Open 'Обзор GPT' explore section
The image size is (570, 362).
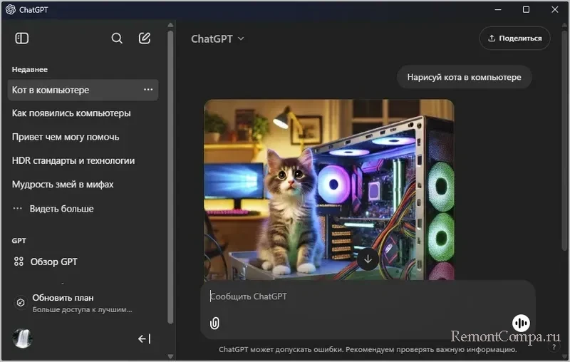[53, 262]
